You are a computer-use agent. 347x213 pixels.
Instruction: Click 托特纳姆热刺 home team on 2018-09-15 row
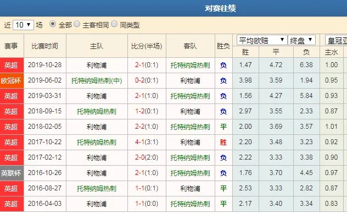click(97, 111)
